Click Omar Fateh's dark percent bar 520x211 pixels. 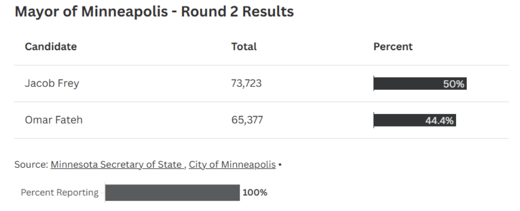point(399,120)
